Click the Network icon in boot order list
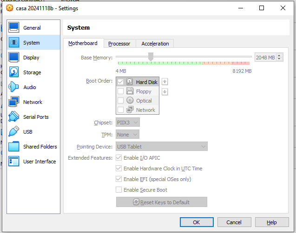Image resolution: width=296 pixels, height=233 pixels. pyautogui.click(x=130, y=110)
